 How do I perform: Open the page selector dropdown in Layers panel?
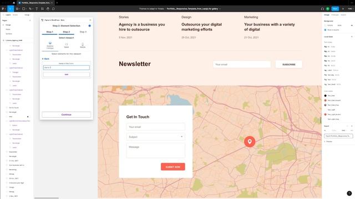[x=27, y=15]
